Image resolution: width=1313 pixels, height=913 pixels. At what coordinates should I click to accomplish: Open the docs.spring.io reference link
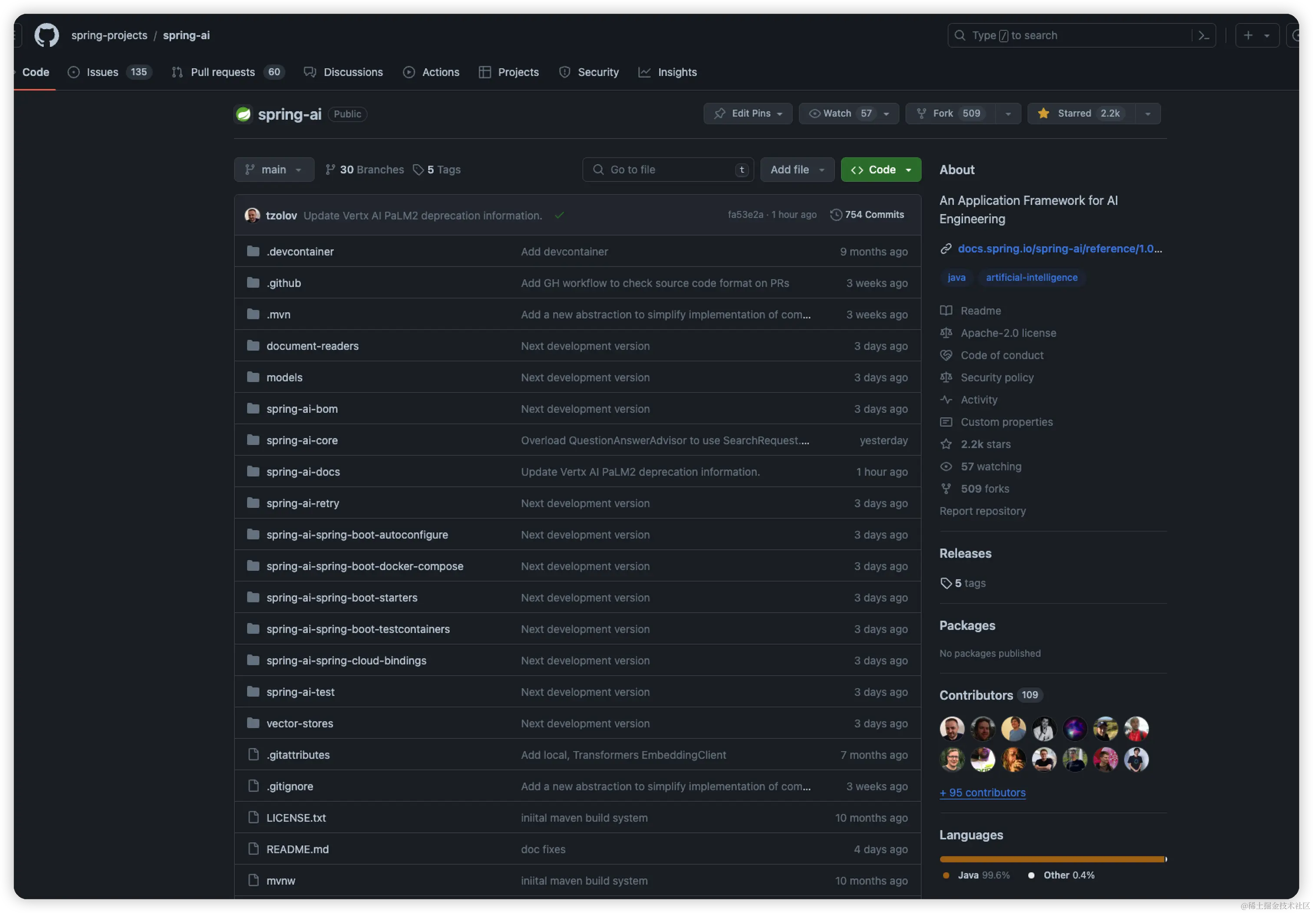(x=1060, y=249)
